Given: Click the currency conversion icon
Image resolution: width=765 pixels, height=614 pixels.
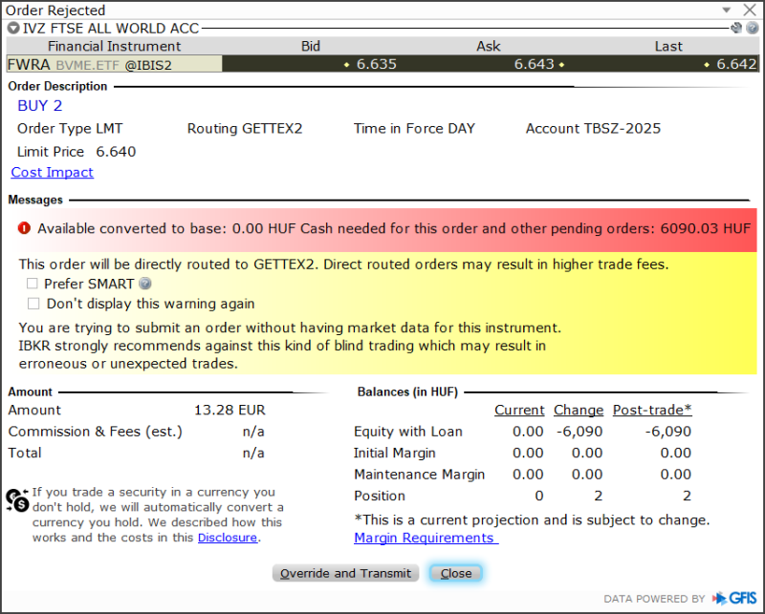Looking at the screenshot, I should pos(17,500).
